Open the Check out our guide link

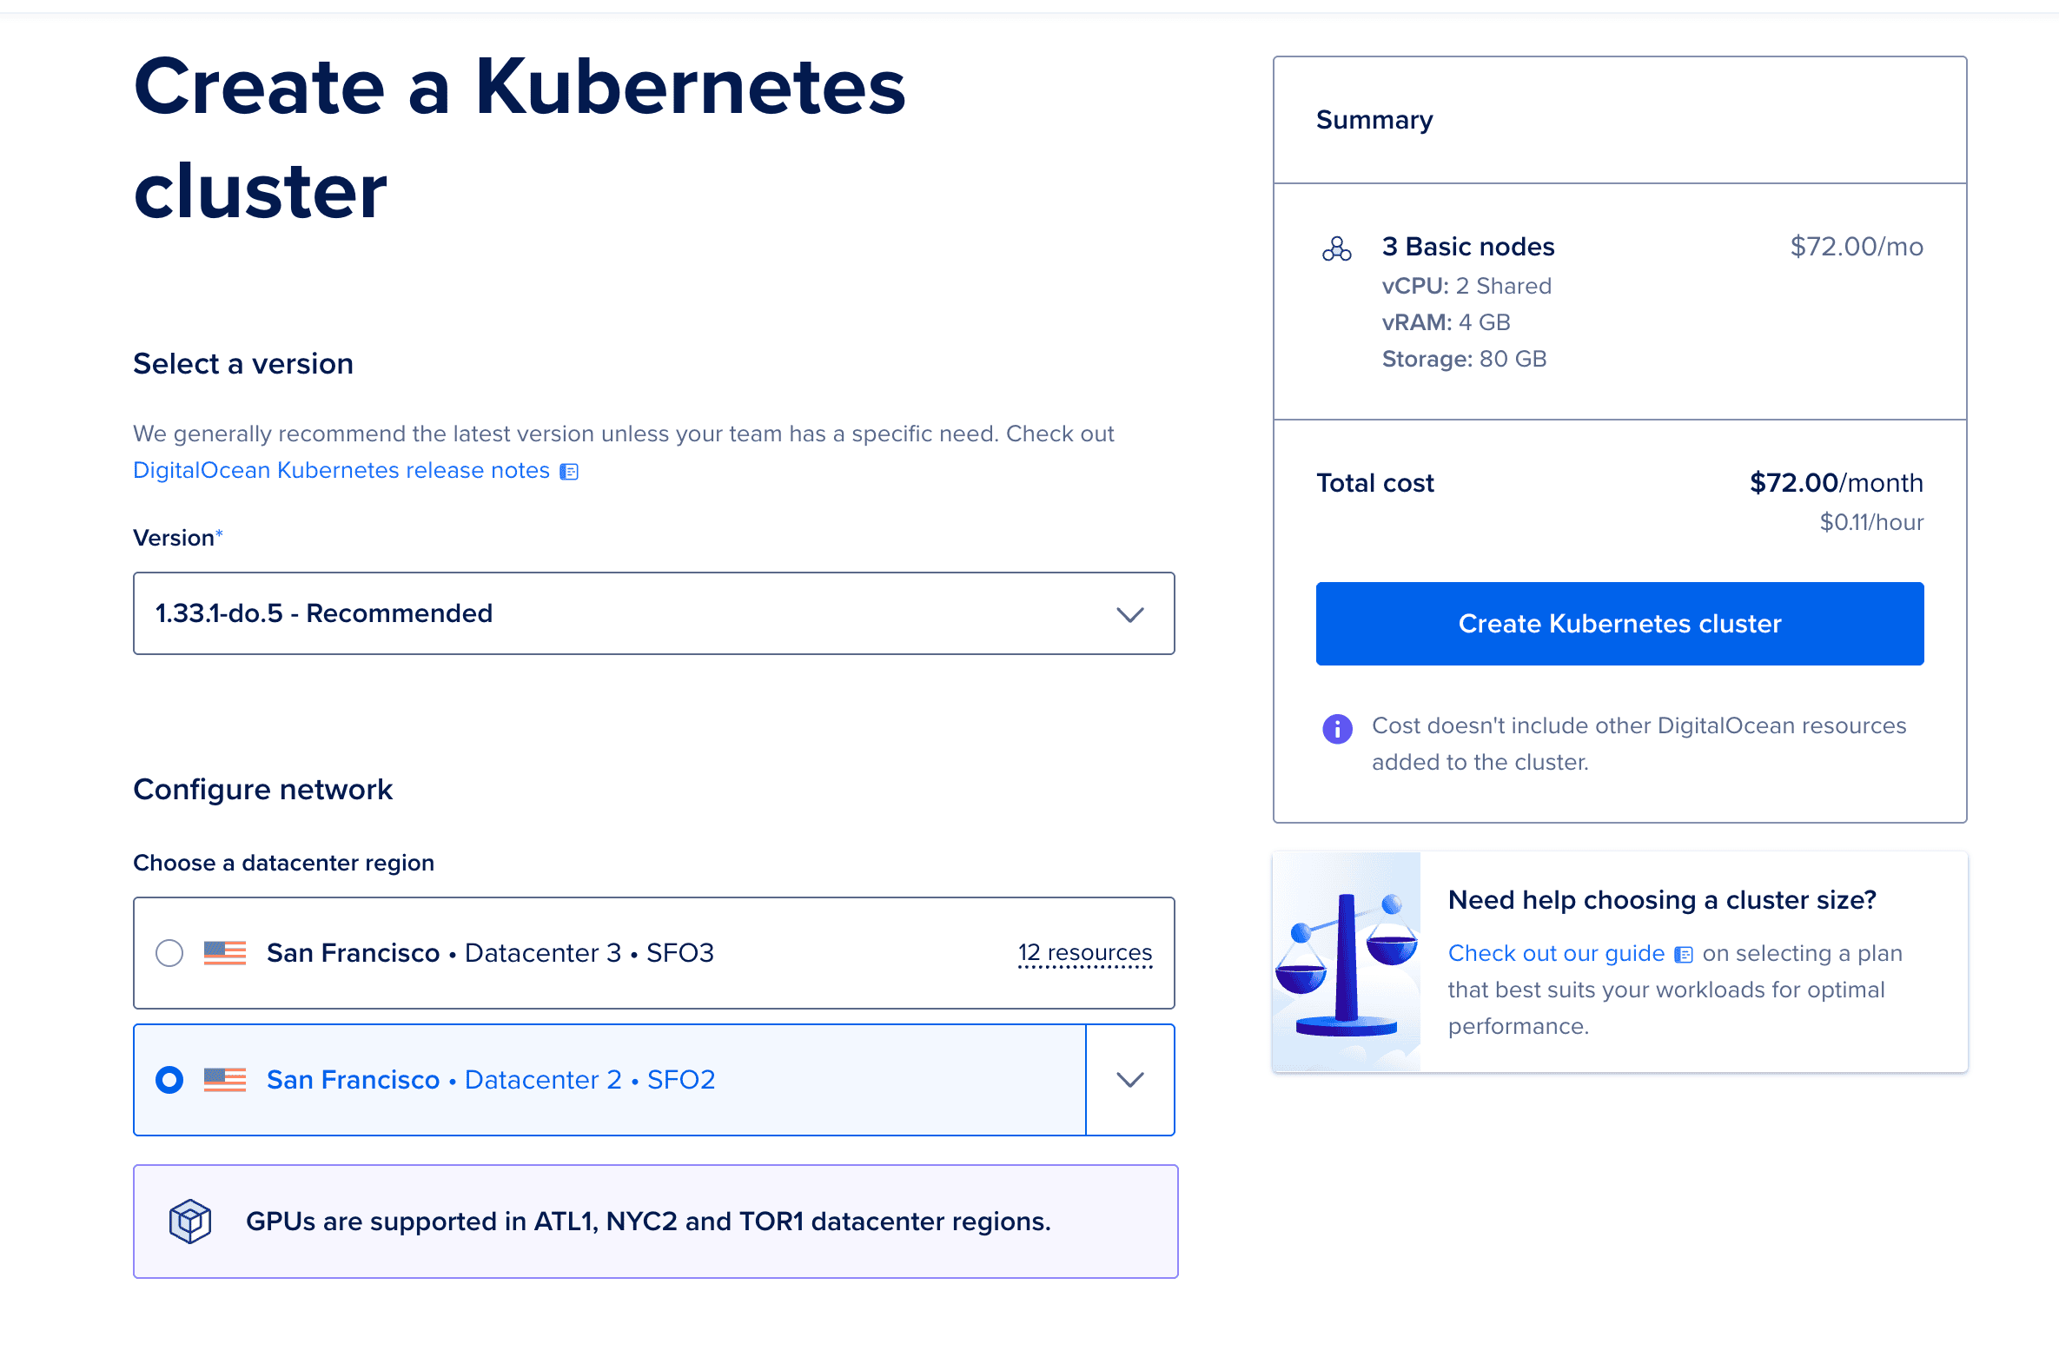[x=1557, y=953]
